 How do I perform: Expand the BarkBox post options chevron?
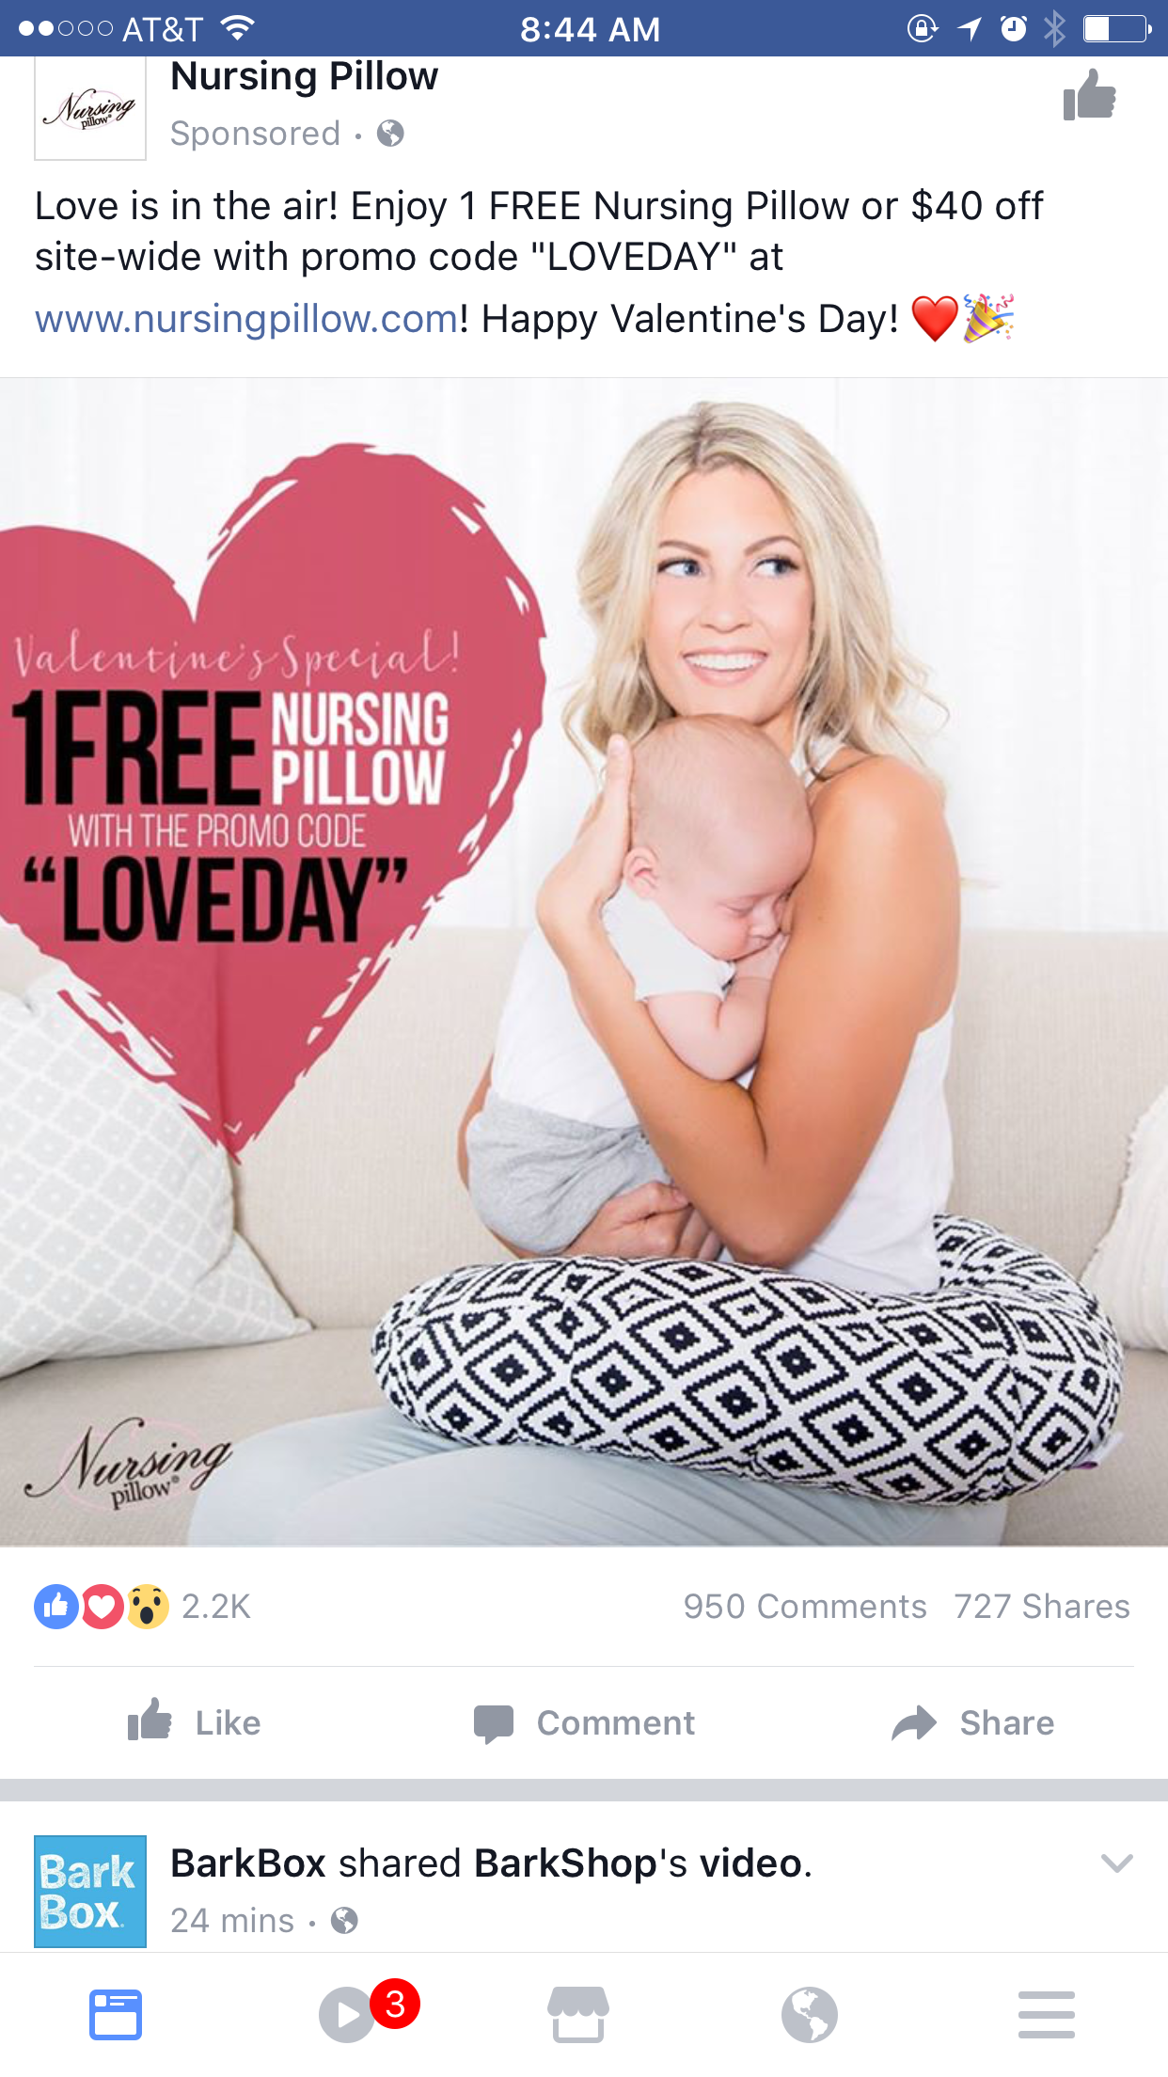(1116, 1863)
